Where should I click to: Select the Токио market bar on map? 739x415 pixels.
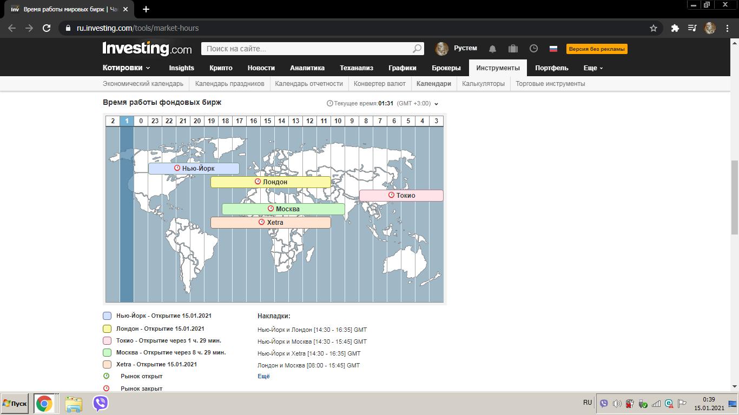(x=401, y=196)
